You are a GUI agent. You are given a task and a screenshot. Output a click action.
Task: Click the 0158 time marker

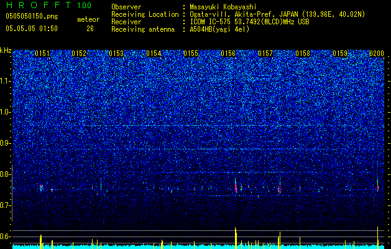(303, 54)
